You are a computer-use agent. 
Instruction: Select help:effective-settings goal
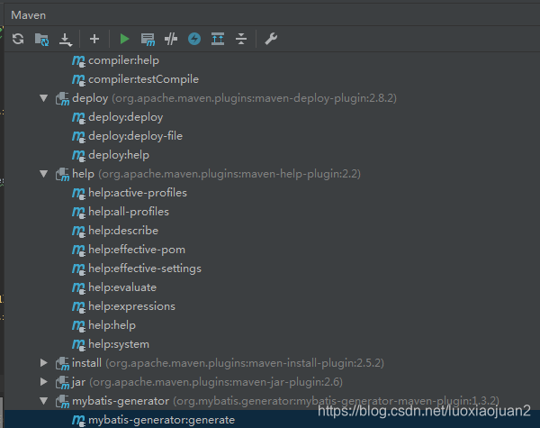[145, 269]
